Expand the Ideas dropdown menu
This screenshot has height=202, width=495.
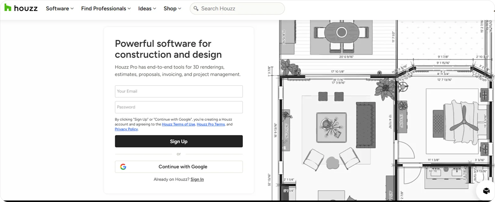(x=147, y=9)
